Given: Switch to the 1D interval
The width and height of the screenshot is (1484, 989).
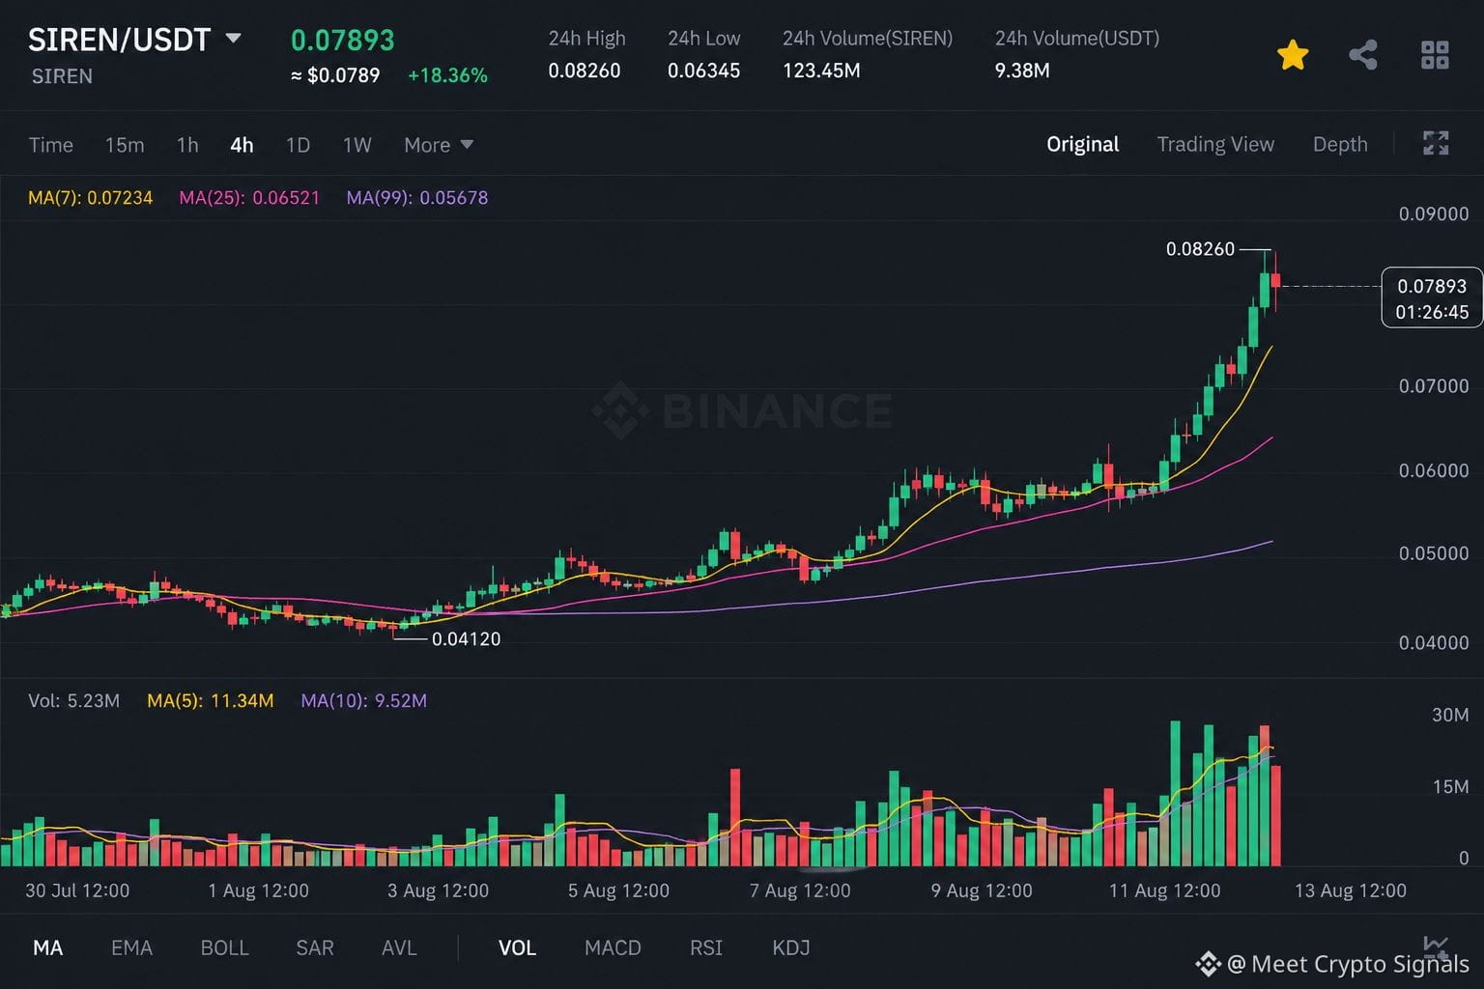Looking at the screenshot, I should (x=298, y=145).
